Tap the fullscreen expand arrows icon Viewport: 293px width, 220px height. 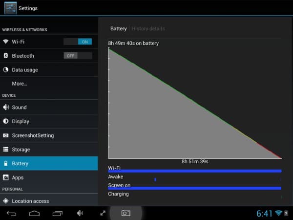(103, 213)
